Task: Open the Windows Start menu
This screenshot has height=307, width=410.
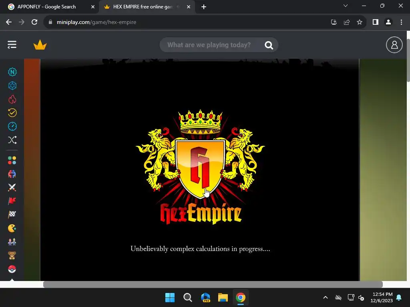Action: point(170,297)
